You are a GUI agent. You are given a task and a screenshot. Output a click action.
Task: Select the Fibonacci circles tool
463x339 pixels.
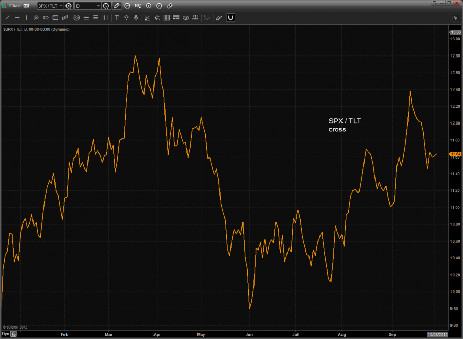(x=76, y=17)
